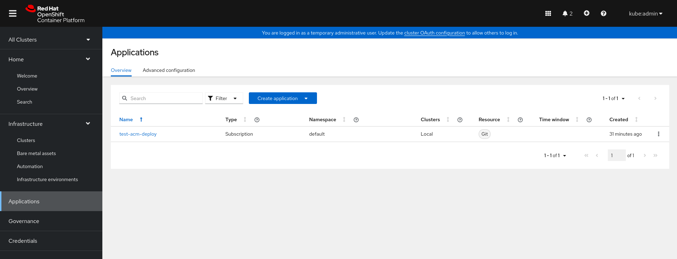Image resolution: width=677 pixels, height=259 pixels.
Task: Sort table by the Created column
Action: pyautogui.click(x=619, y=119)
